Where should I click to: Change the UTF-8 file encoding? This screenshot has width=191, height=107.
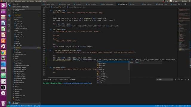pos(172,106)
